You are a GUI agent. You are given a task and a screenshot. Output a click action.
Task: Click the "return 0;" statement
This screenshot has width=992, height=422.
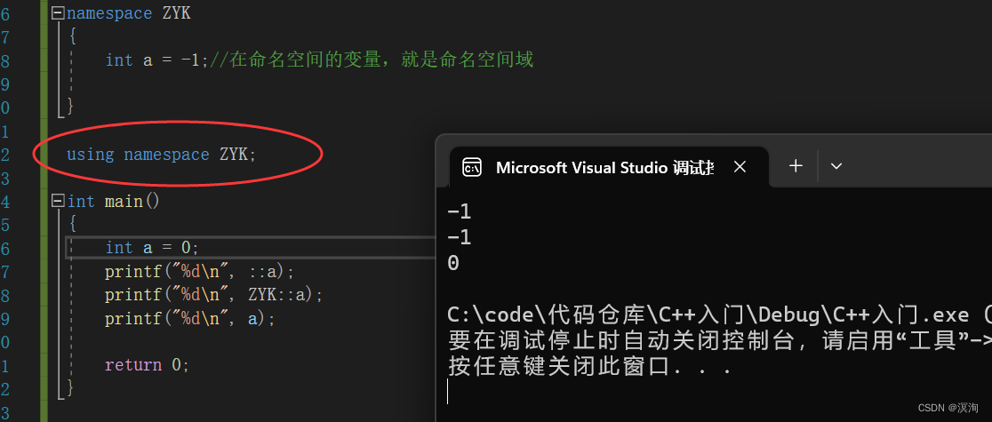(x=148, y=365)
